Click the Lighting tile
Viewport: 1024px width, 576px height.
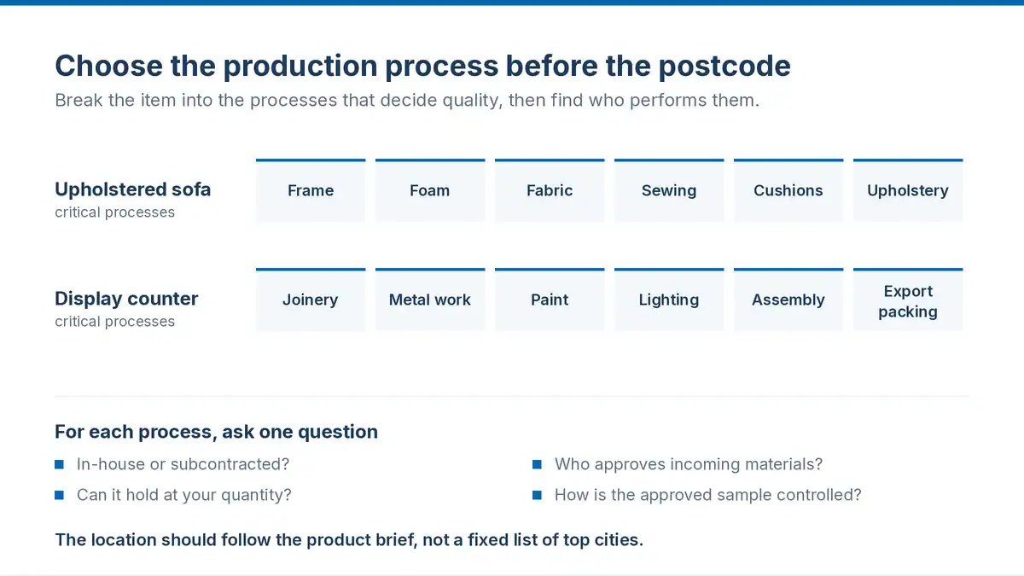[x=669, y=300]
